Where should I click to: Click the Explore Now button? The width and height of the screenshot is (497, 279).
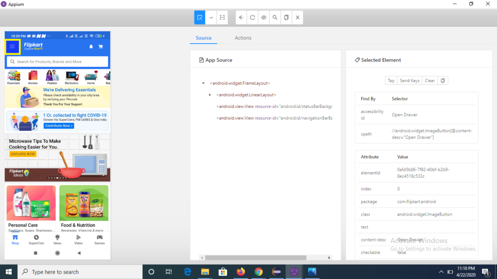(23, 154)
